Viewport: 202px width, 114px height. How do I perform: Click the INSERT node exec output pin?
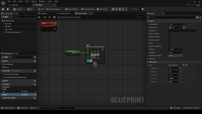[102, 49]
